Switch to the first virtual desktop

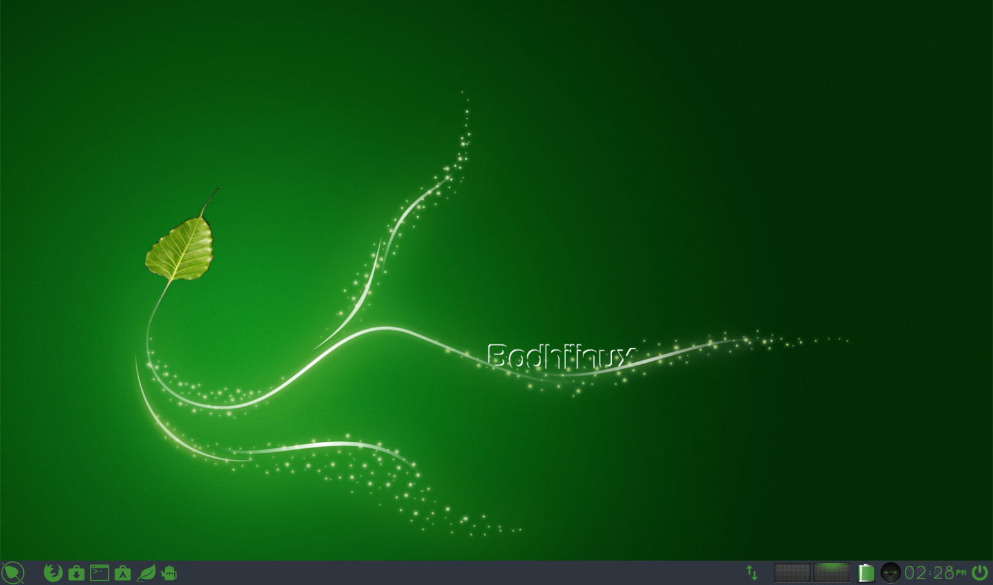click(792, 572)
